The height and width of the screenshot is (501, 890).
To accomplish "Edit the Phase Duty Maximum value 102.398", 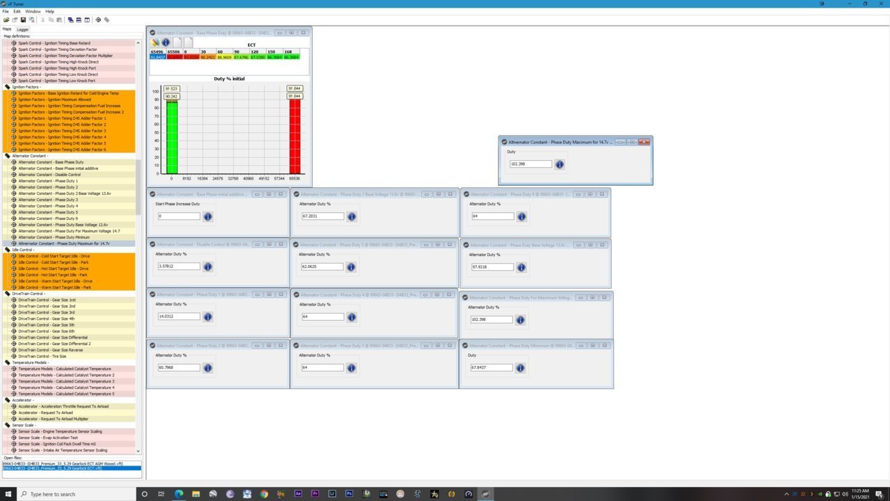I will click(531, 164).
